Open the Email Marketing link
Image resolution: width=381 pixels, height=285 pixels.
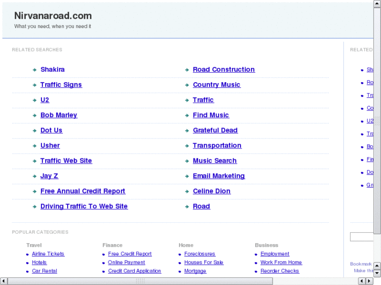[x=219, y=176]
